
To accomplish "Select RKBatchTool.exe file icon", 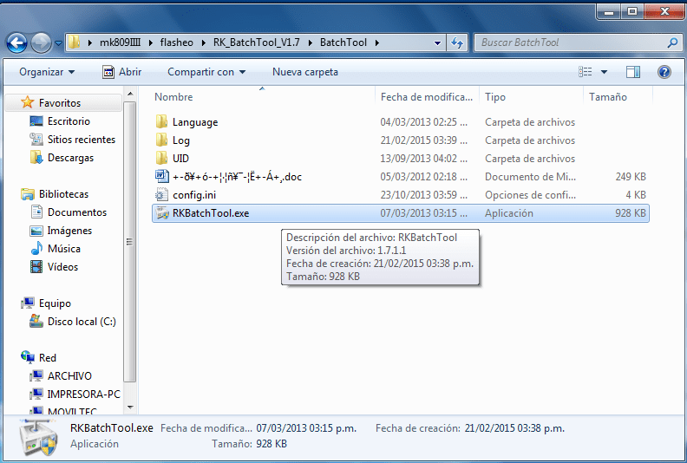I will pos(161,213).
